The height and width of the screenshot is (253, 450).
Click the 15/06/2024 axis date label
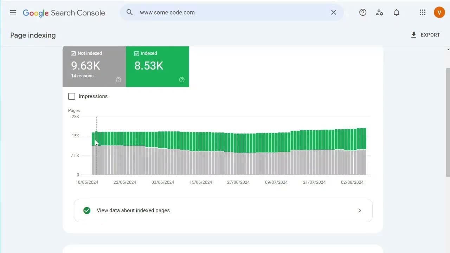[201, 182]
